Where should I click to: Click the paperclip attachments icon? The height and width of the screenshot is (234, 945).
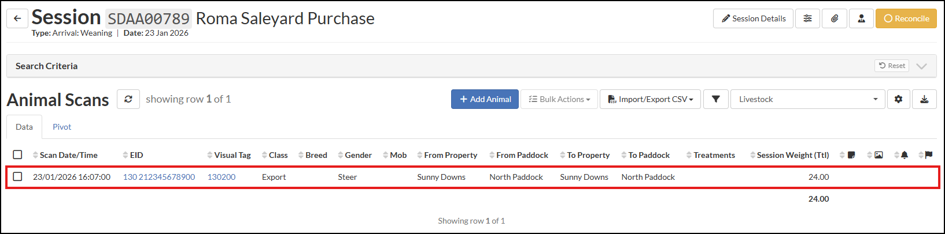835,18
